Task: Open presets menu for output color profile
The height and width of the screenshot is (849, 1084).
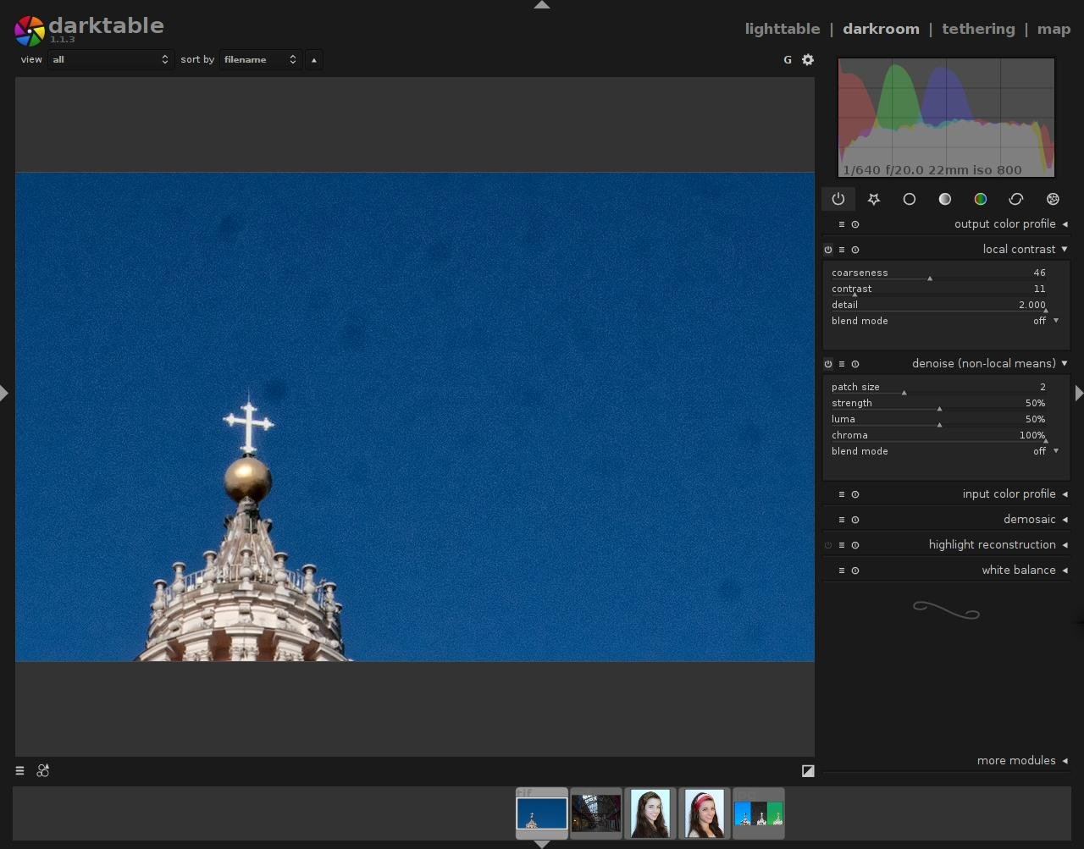Action: 842,224
